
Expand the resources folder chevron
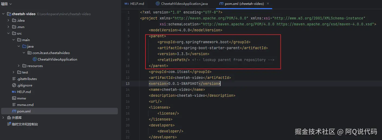pos(19,66)
